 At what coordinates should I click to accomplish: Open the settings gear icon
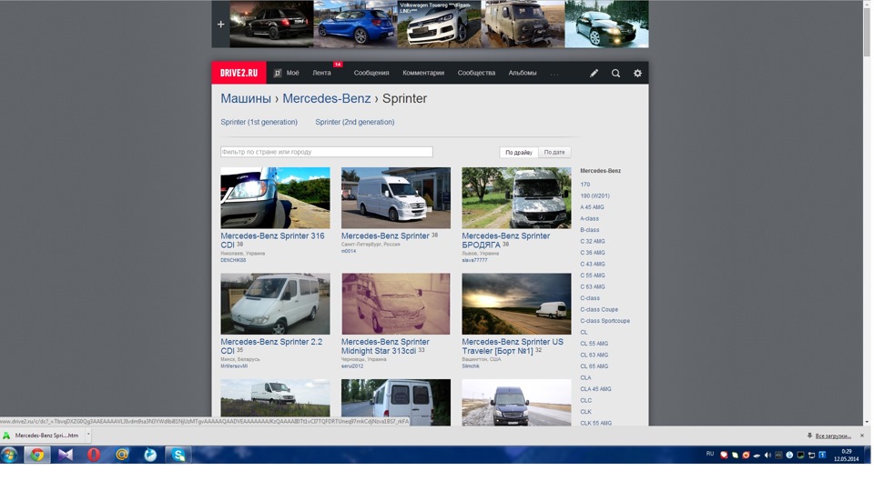tap(637, 73)
